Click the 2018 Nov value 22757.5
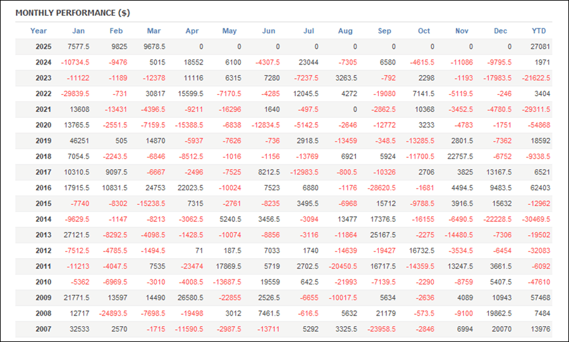 point(460,156)
